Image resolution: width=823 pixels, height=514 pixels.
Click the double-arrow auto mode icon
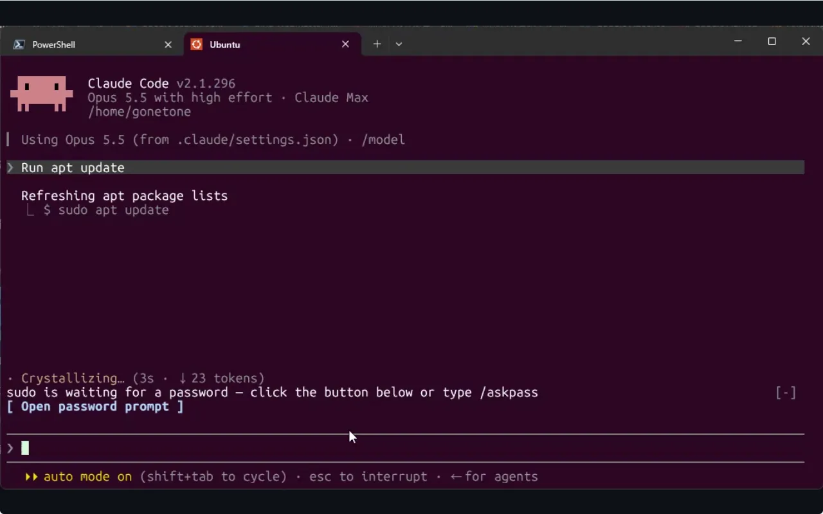[x=32, y=477]
